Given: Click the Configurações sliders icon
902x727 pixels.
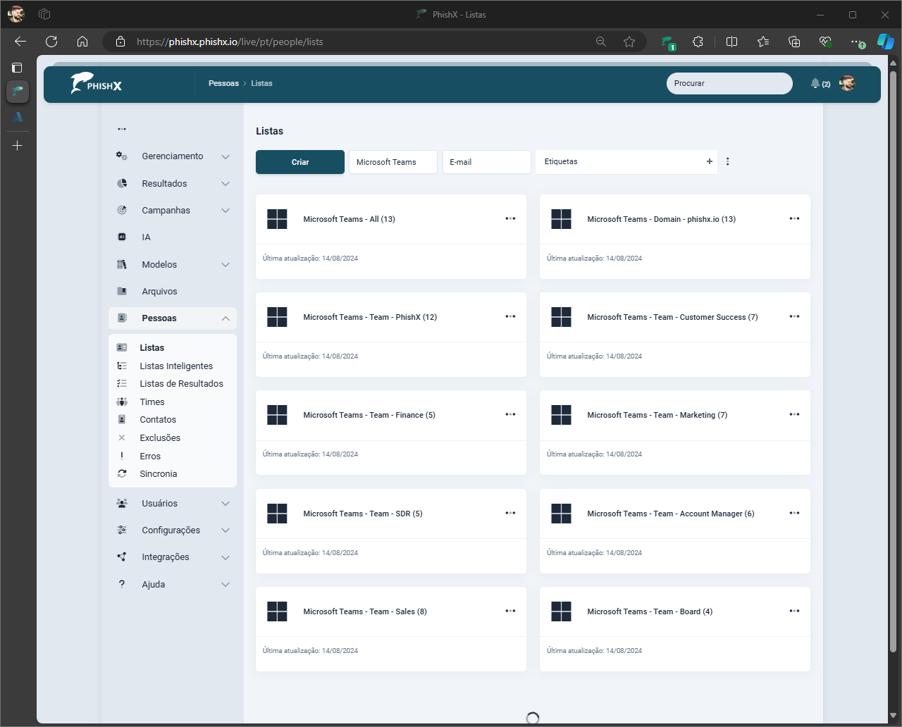Looking at the screenshot, I should (122, 530).
